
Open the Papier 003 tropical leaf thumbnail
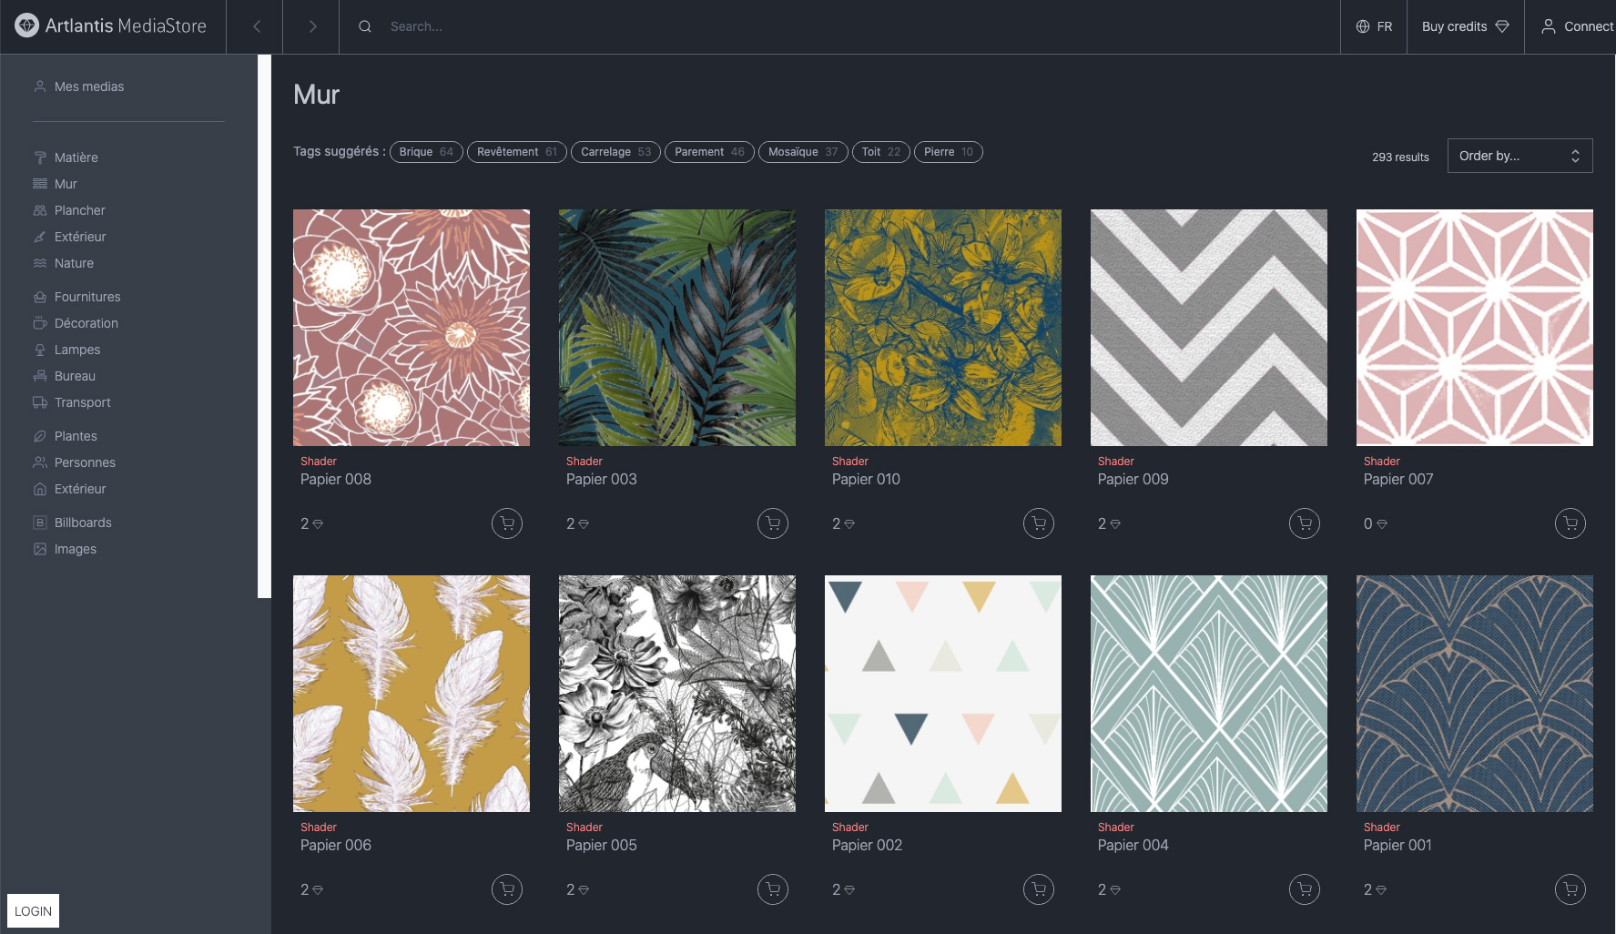[676, 328]
